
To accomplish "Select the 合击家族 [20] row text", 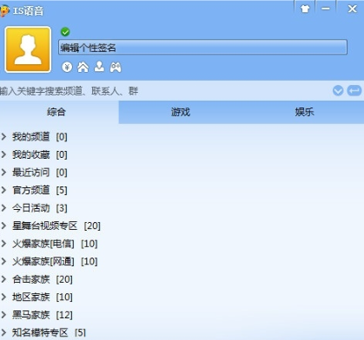I will 43,279.
